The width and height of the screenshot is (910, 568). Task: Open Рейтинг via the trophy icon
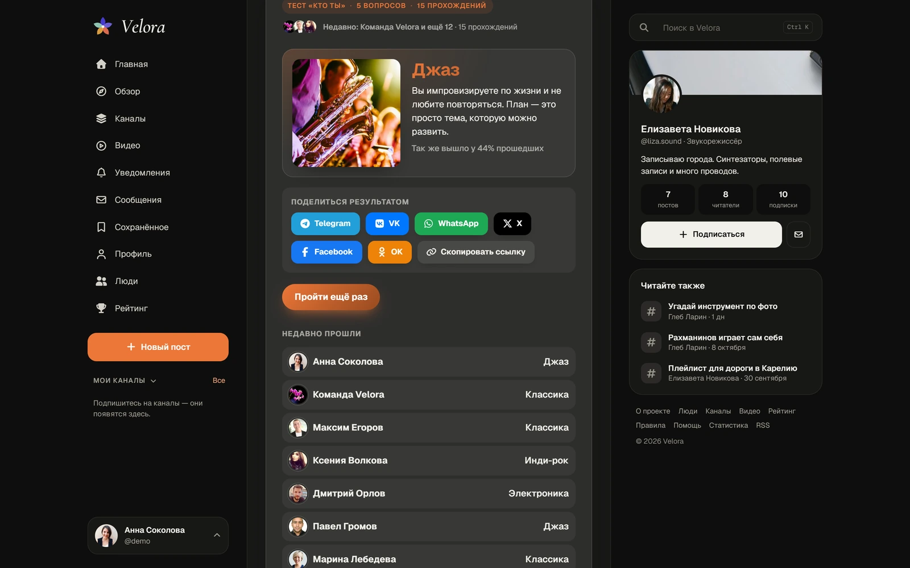pyautogui.click(x=101, y=308)
